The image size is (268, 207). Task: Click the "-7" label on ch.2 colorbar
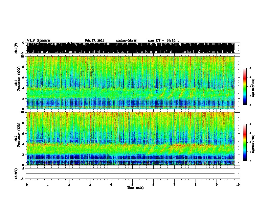pyautogui.click(x=249, y=161)
